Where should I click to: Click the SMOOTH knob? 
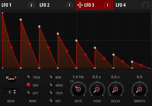pyautogui.click(x=139, y=89)
